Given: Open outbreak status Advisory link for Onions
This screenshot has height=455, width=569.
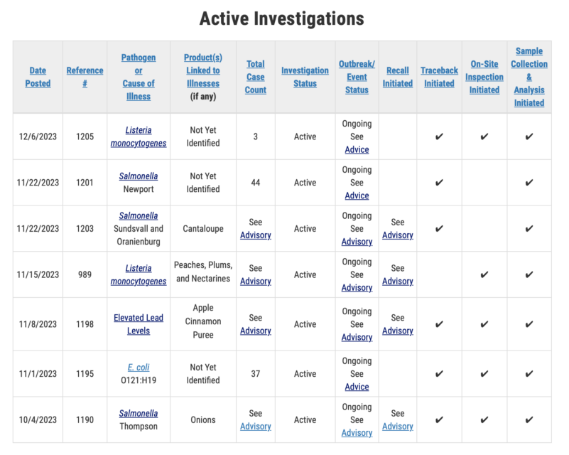Looking at the screenshot, I should (357, 433).
